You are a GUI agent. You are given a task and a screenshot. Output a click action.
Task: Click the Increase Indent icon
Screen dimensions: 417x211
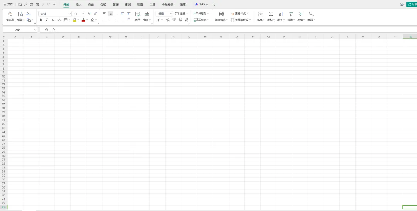(129, 14)
